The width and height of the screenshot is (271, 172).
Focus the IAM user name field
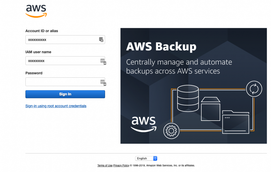(65, 61)
